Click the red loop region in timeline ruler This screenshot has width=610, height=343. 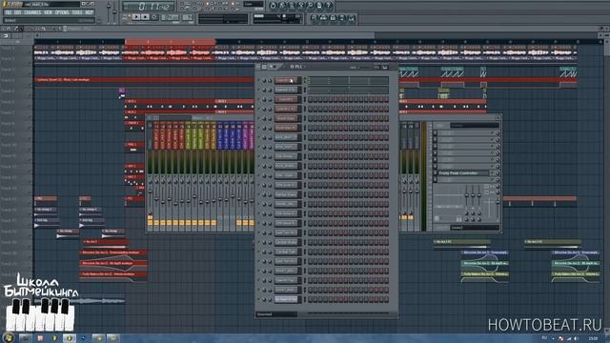click(171, 42)
